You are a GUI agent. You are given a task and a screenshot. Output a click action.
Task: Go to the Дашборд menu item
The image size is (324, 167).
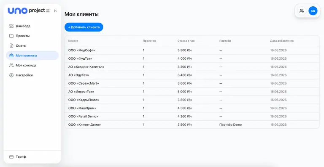click(32, 26)
